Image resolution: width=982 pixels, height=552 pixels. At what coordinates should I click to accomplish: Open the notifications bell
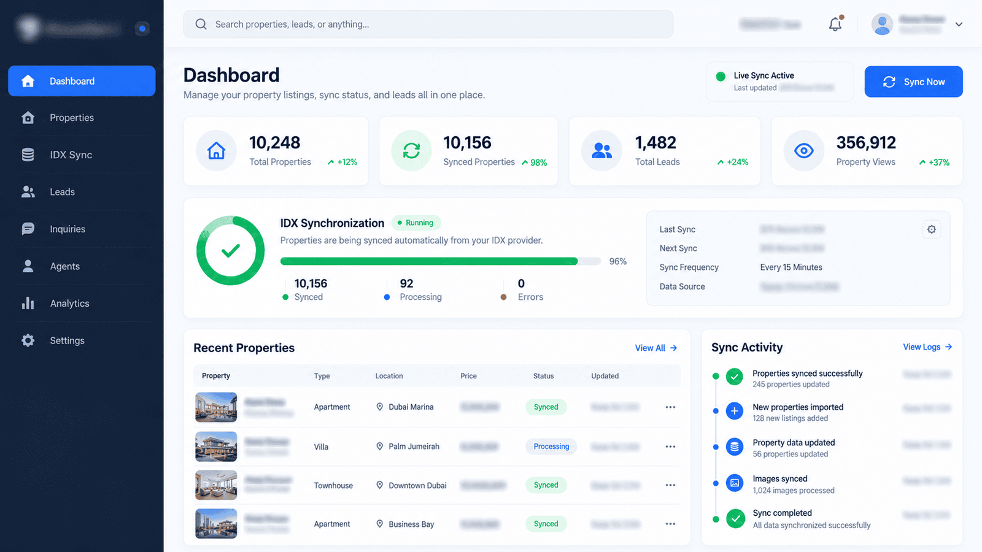pyautogui.click(x=835, y=24)
